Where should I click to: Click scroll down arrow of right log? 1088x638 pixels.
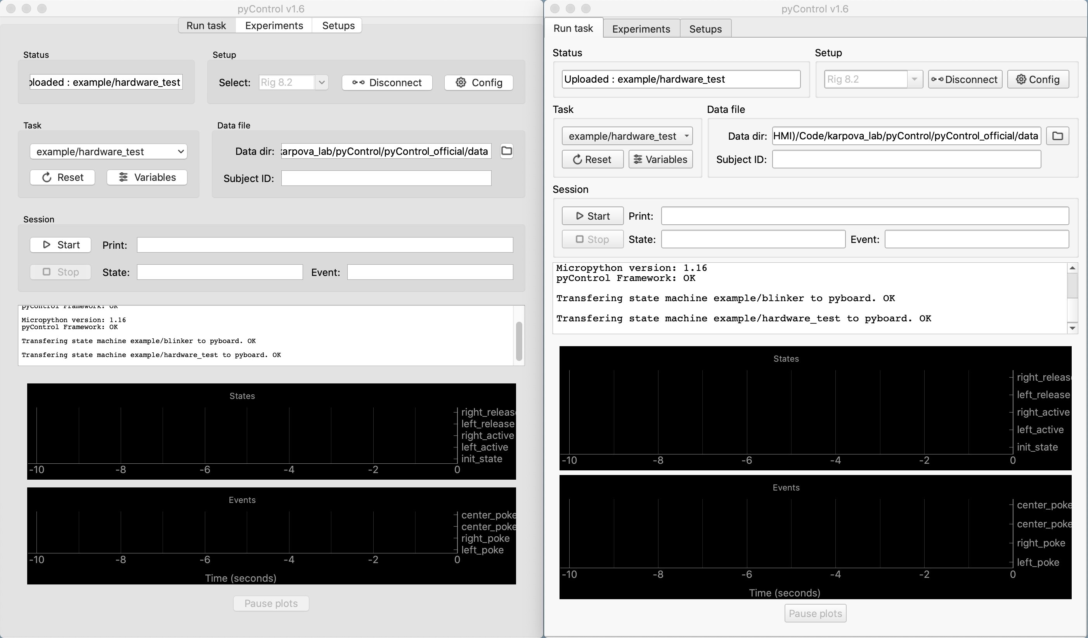pyautogui.click(x=1072, y=328)
